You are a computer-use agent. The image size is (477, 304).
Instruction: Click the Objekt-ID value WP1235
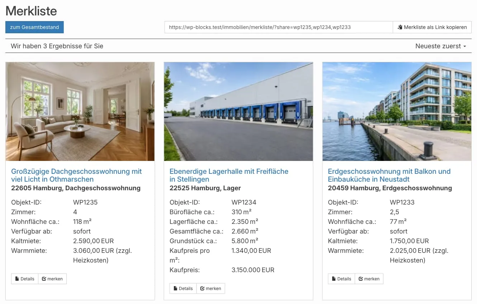(x=85, y=202)
